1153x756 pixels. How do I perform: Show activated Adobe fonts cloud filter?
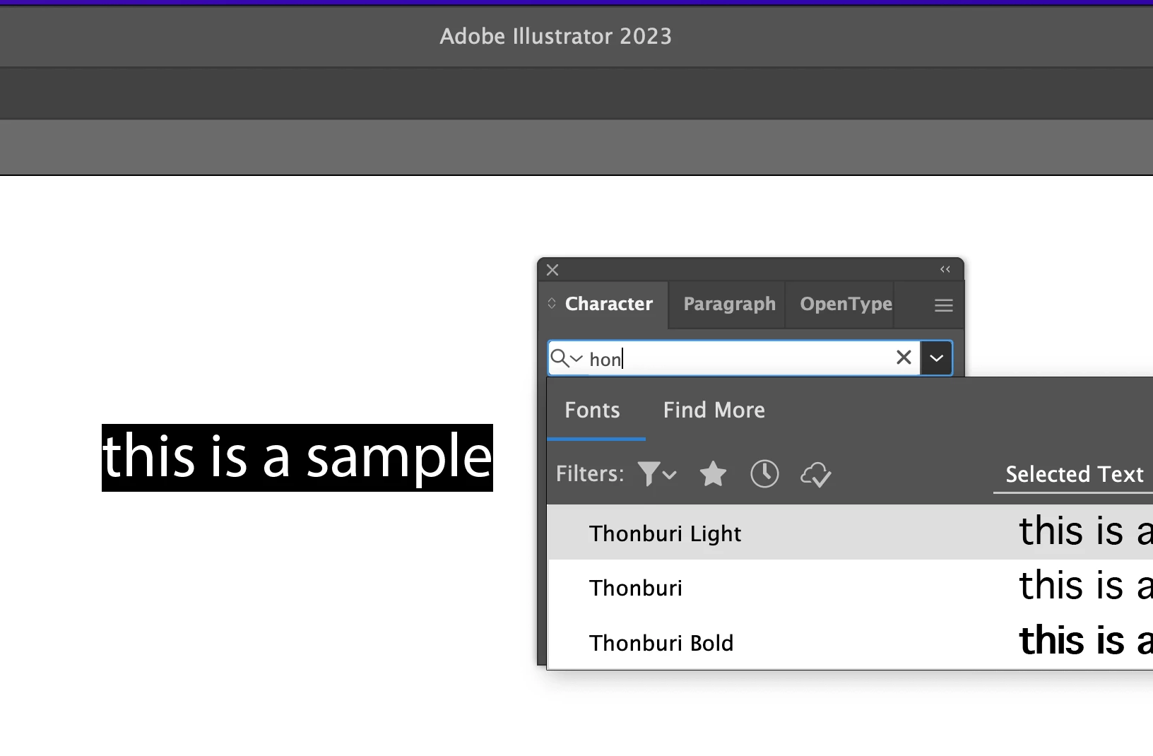[816, 475]
